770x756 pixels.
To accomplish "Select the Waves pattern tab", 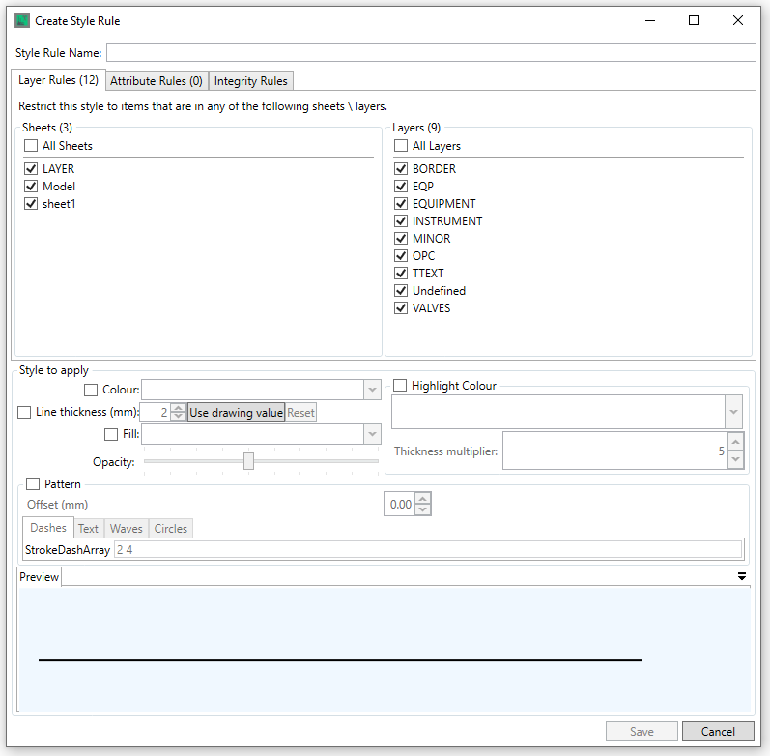I will pyautogui.click(x=126, y=529).
